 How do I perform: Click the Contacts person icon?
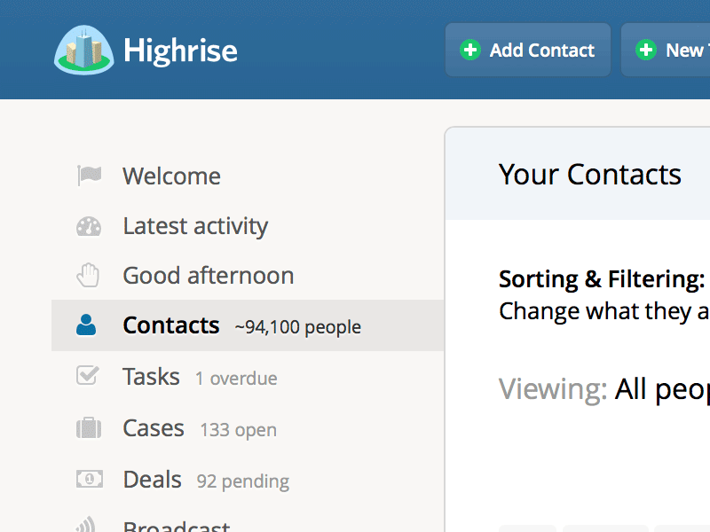coord(87,325)
